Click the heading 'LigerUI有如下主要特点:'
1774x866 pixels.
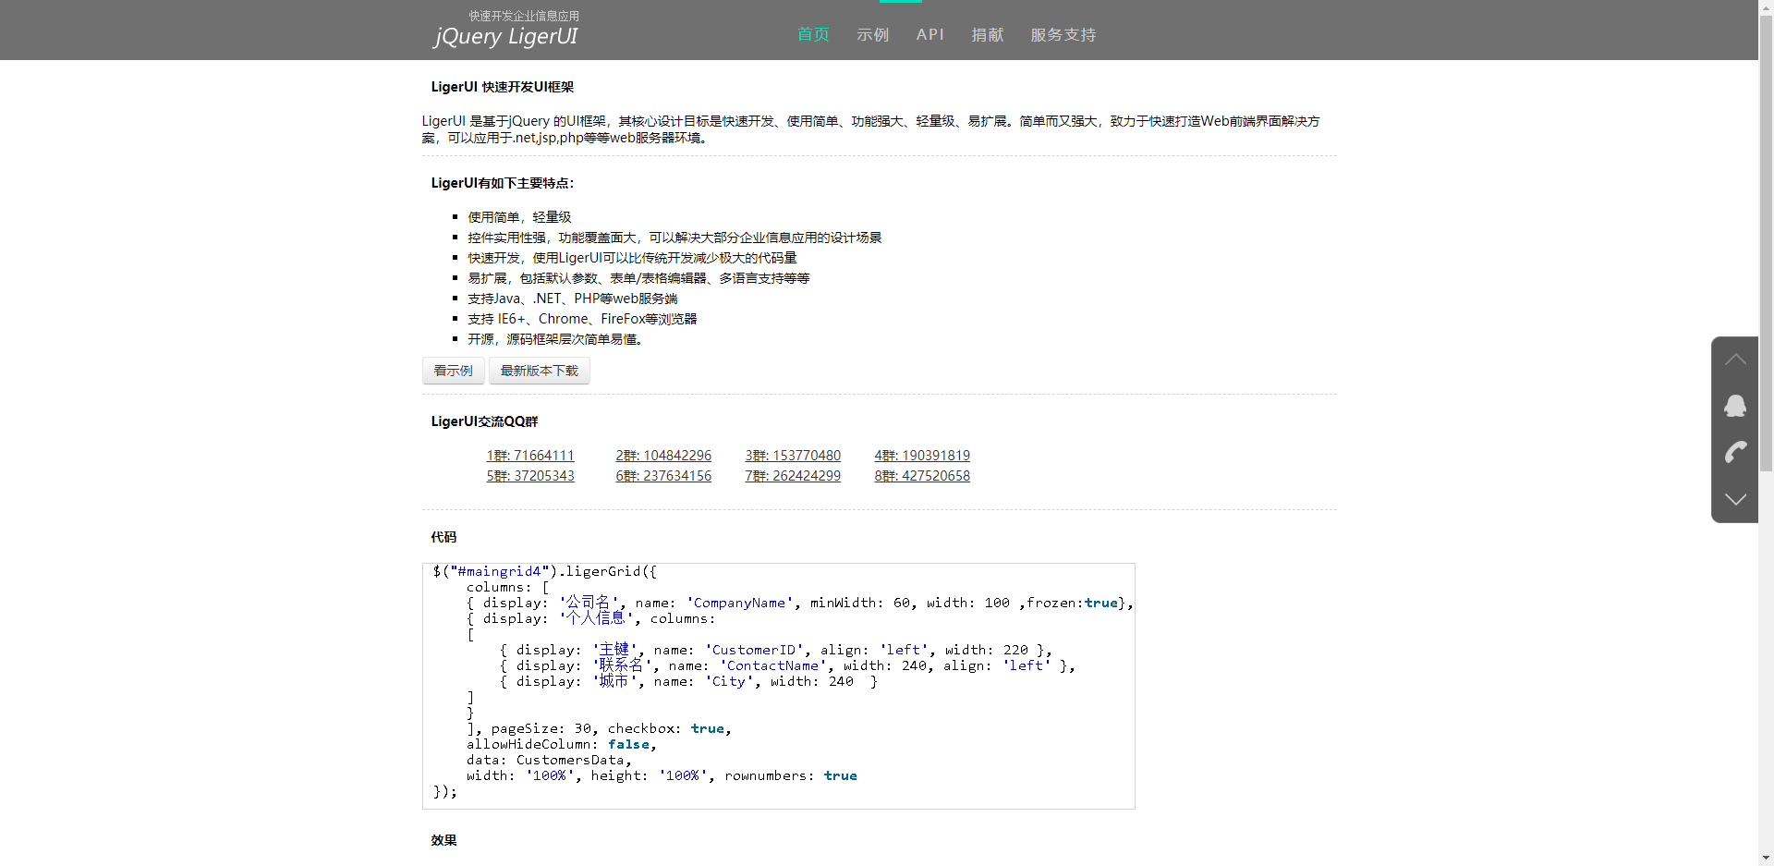tap(503, 183)
